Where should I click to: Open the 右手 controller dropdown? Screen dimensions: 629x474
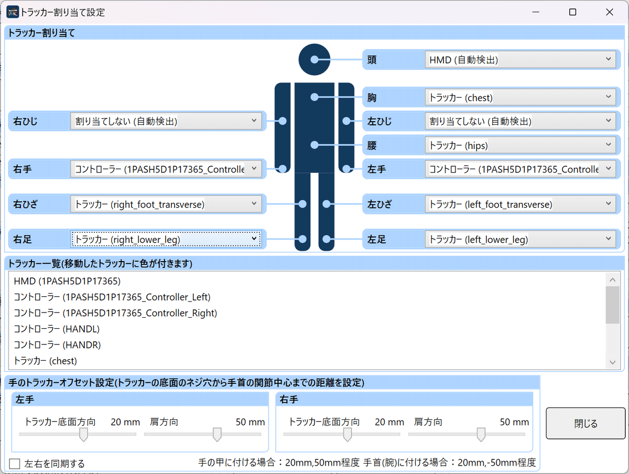166,169
